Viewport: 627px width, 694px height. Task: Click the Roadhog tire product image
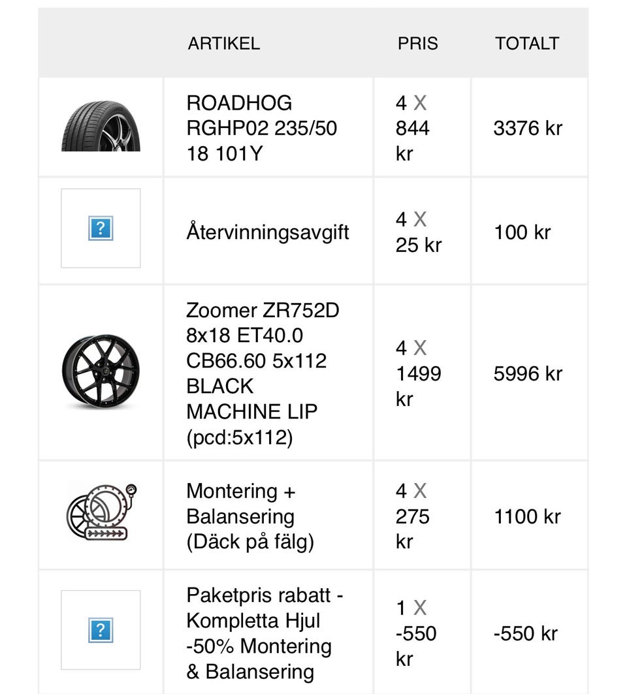(x=101, y=127)
